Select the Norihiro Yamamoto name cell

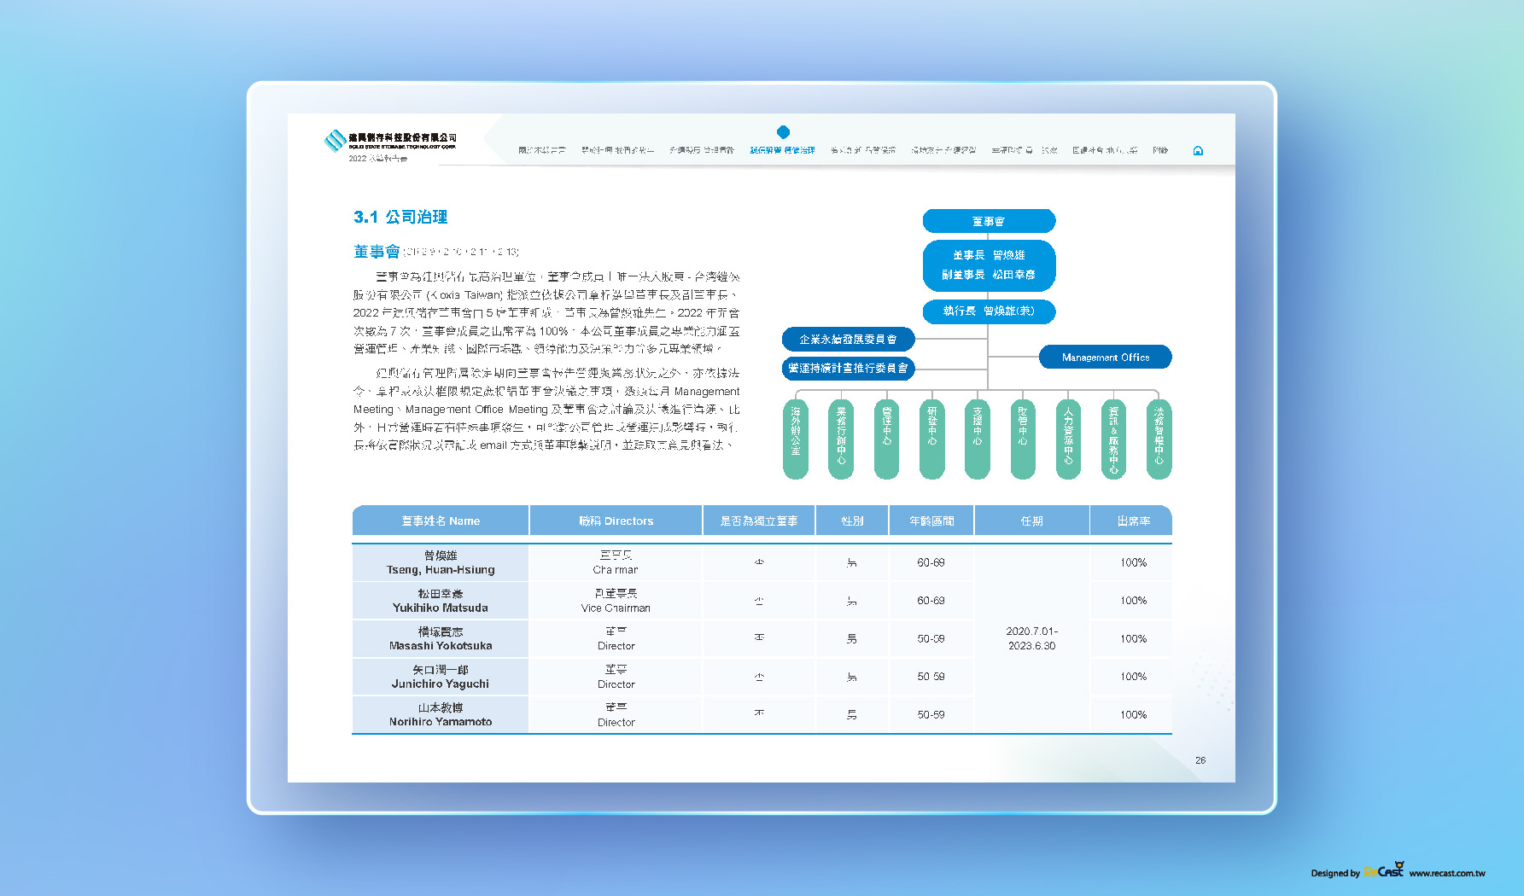click(441, 714)
